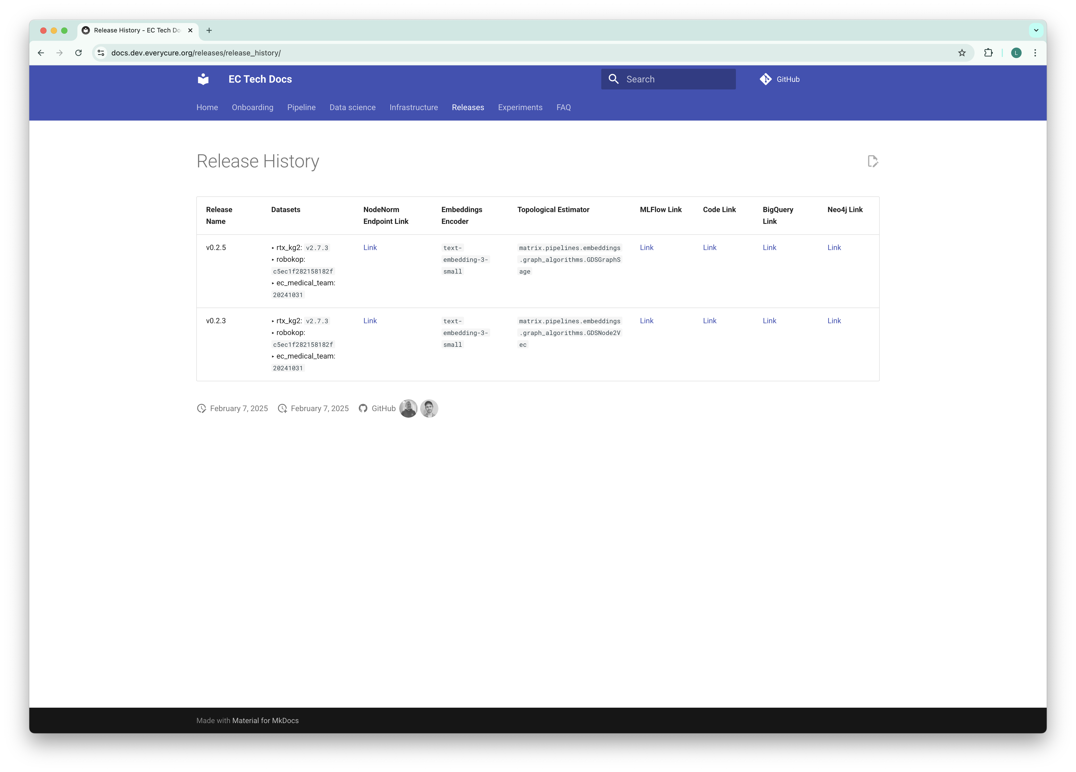Click the site information icon in address bar

pyautogui.click(x=101, y=53)
